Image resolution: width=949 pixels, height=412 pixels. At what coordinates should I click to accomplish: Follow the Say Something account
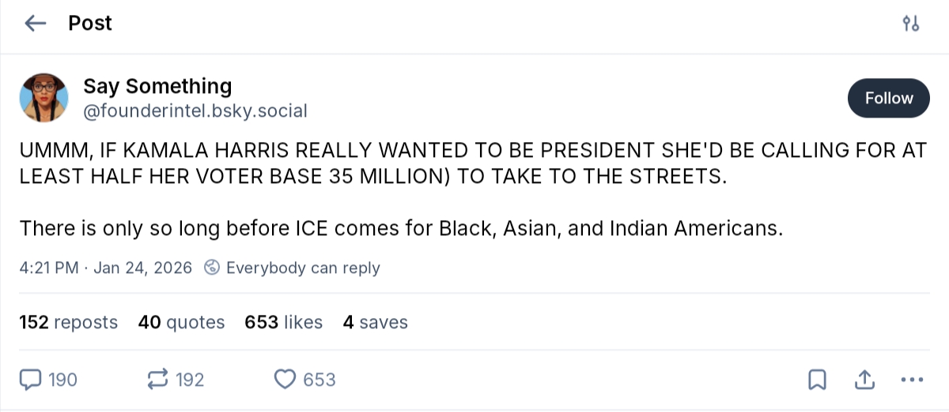pos(888,98)
